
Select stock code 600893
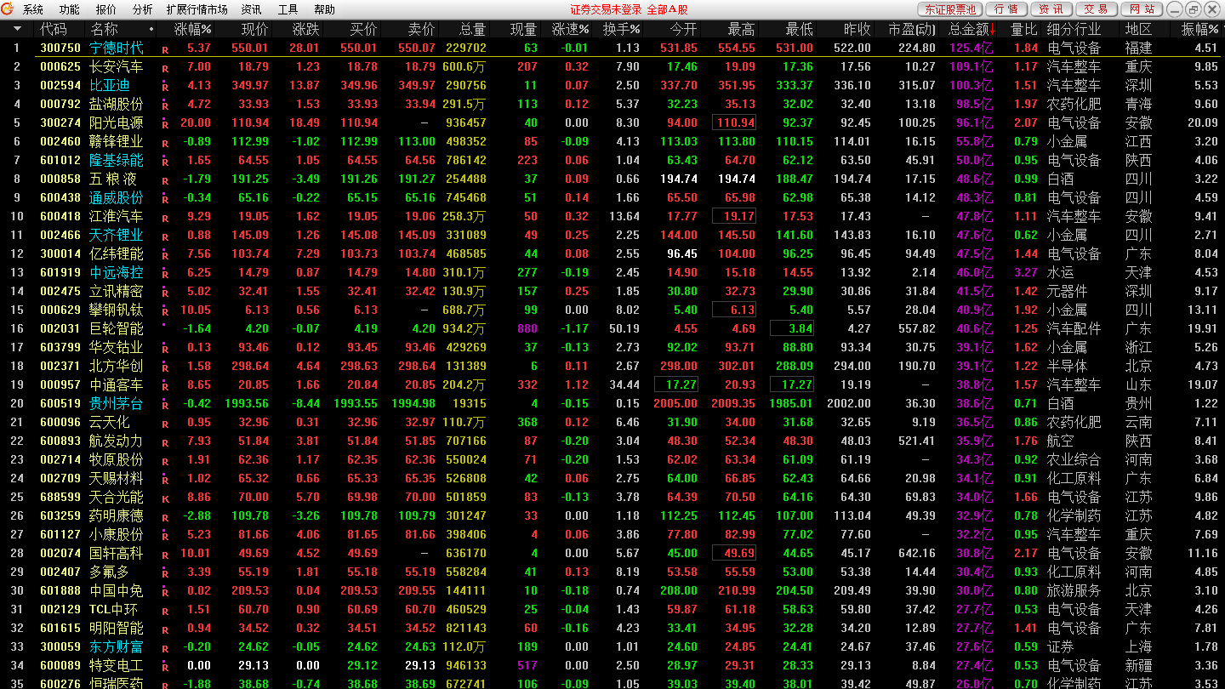coord(60,441)
